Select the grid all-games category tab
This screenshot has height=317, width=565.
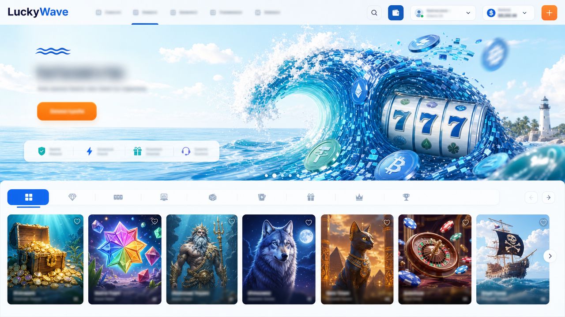[28, 197]
